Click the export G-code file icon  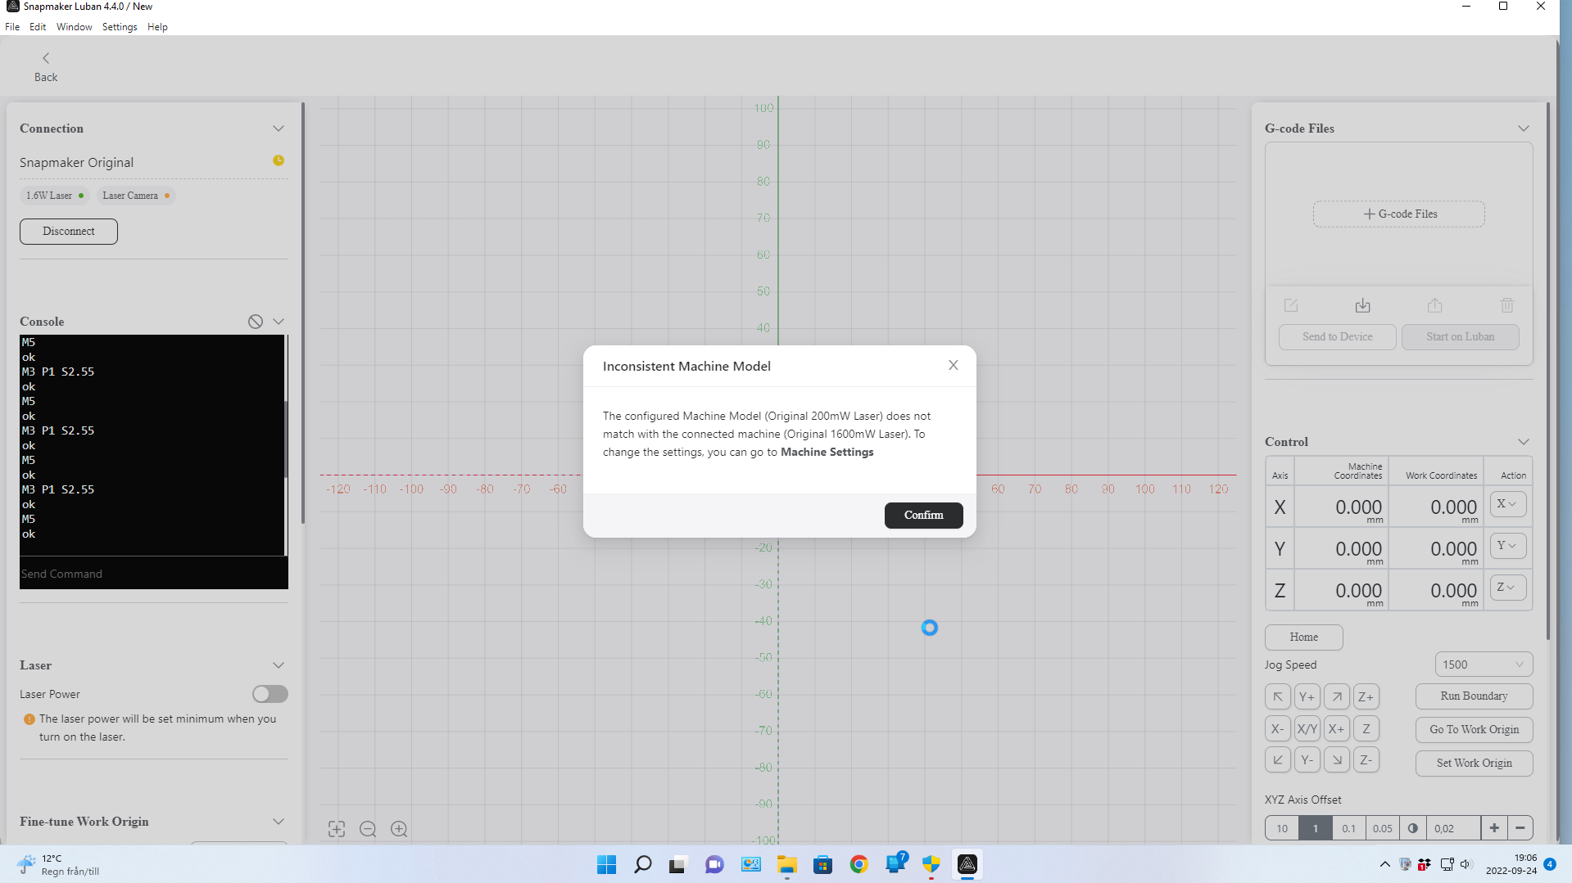coord(1434,305)
